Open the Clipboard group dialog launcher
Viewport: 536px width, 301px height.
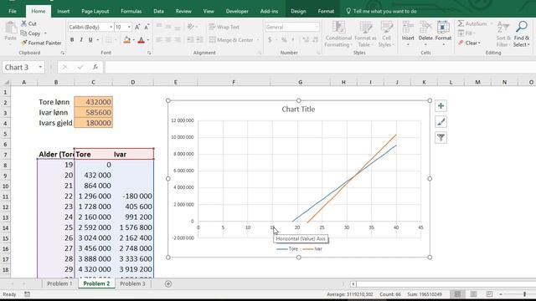(x=63, y=53)
